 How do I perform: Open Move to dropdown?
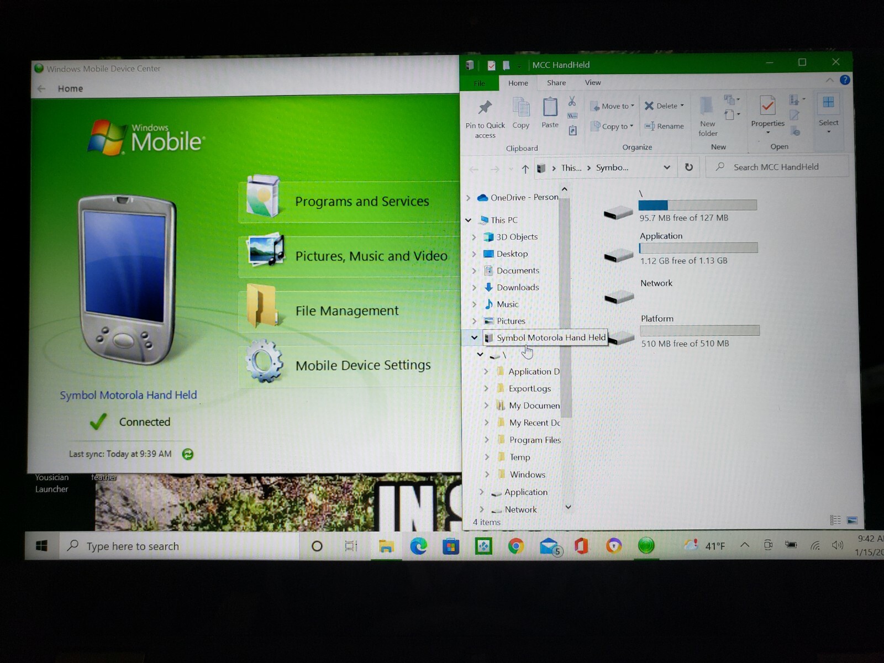pyautogui.click(x=612, y=106)
